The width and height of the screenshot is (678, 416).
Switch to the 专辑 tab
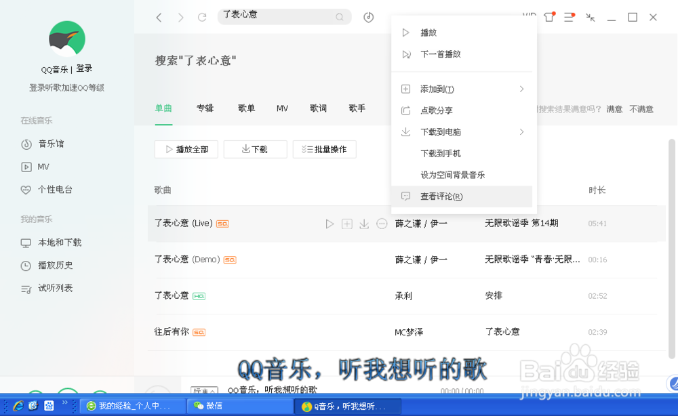[x=205, y=108]
